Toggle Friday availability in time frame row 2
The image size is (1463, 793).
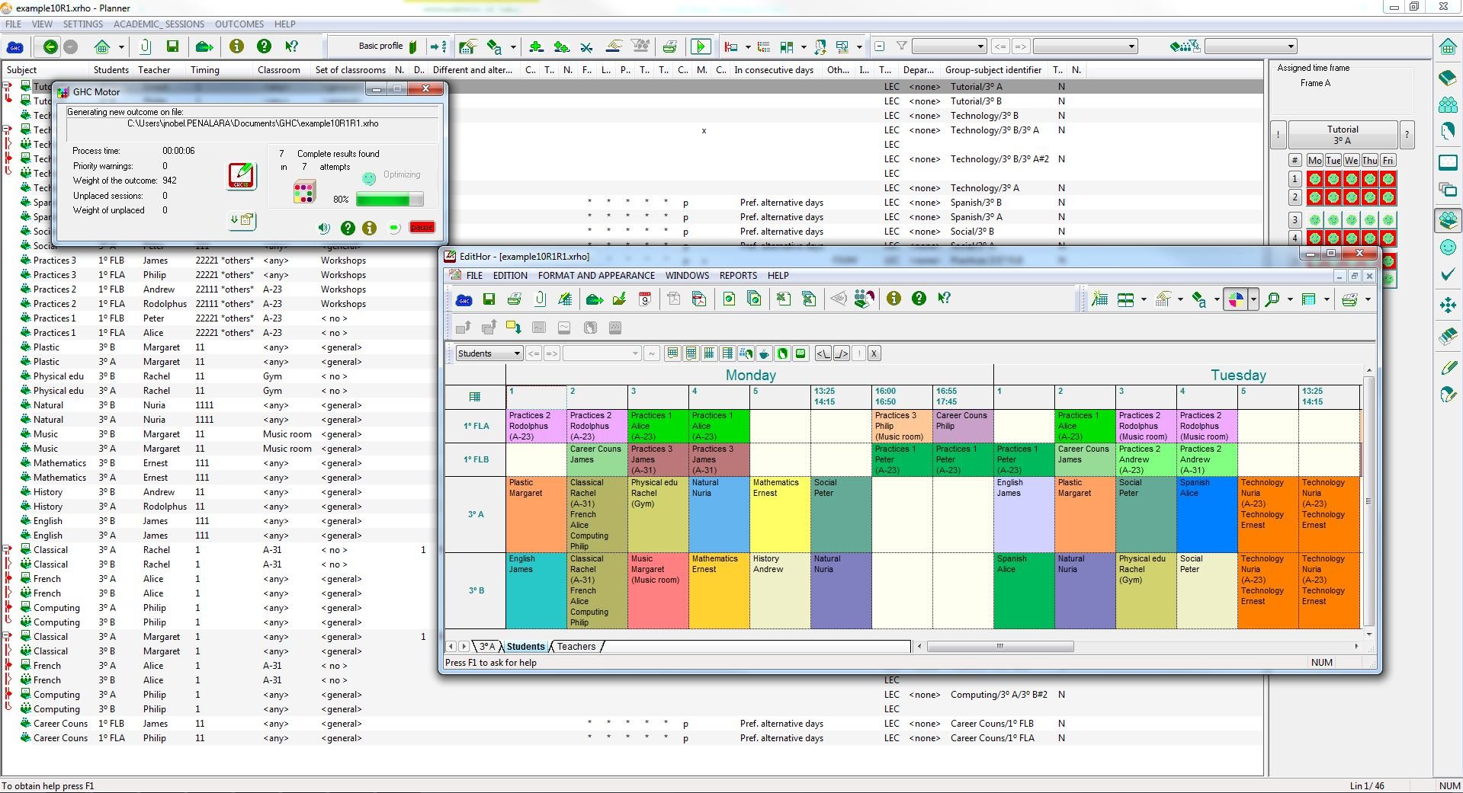tap(1388, 197)
